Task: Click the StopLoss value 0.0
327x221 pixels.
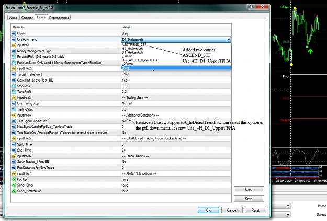Action: (x=124, y=86)
